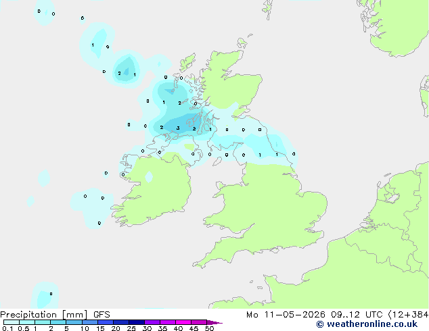429x331 pixels.
Task: Pick the bright magenta 40–45 mm swatch
Action: pyautogui.click(x=183, y=322)
